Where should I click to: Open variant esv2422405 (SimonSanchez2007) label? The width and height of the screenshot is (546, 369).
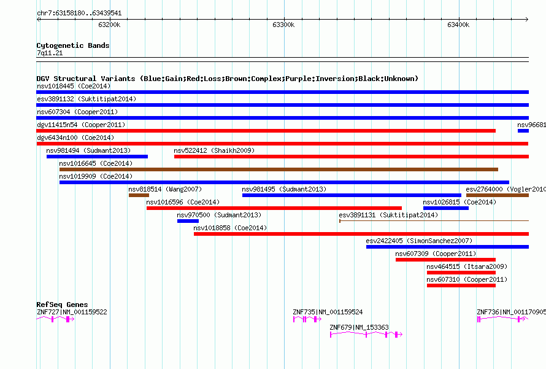[419, 241]
